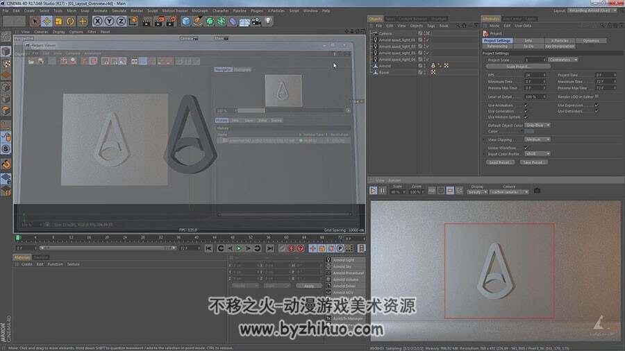Click the Color swatch in Project Settings
625x351 pixels.
pos(529,131)
